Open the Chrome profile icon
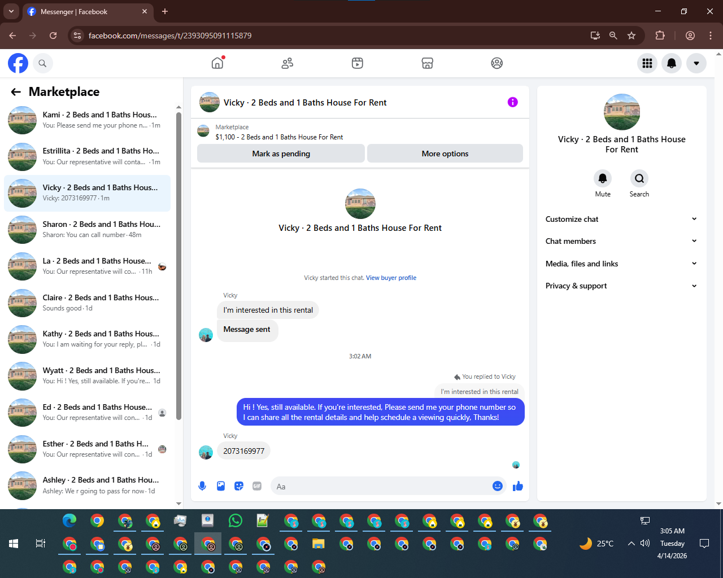Image resolution: width=723 pixels, height=578 pixels. click(690, 36)
